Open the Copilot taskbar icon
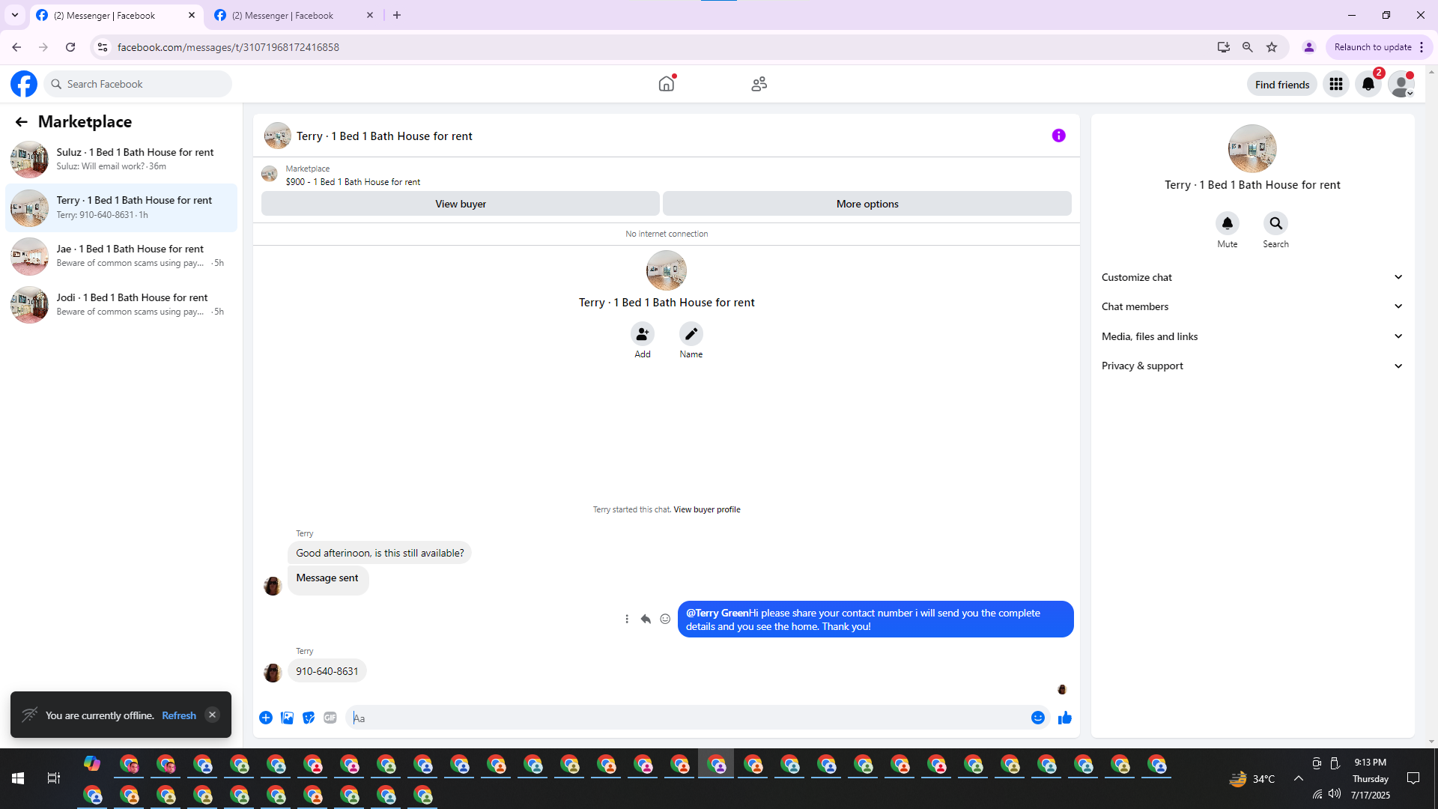 coord(92,763)
